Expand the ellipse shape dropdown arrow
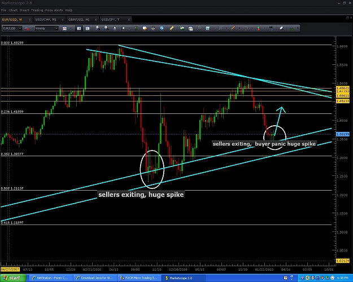Image resolution: width=353 pixels, height=282 pixels. coord(252,28)
